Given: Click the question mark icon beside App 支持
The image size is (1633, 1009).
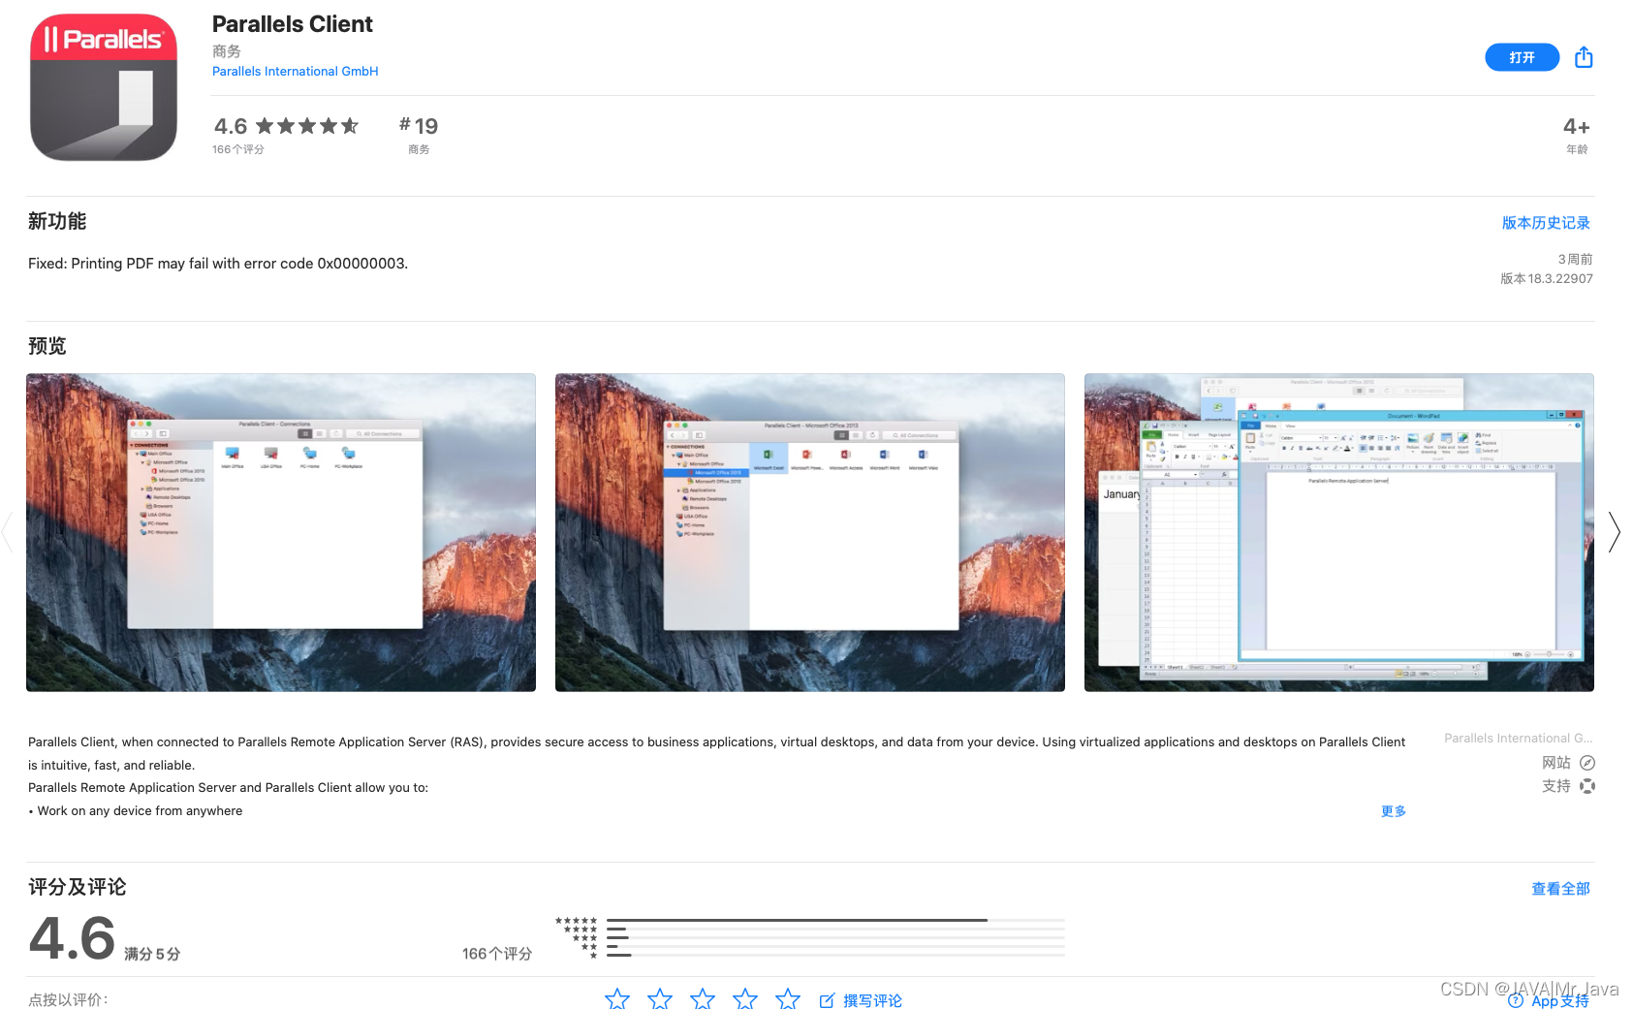Looking at the screenshot, I should (x=1515, y=1001).
